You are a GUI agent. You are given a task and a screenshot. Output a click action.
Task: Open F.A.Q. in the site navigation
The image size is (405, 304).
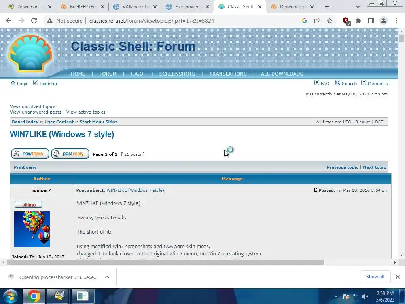click(x=138, y=74)
